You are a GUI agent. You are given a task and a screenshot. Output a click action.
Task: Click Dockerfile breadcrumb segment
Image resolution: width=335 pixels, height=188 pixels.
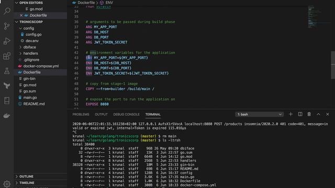pyautogui.click(x=86, y=3)
